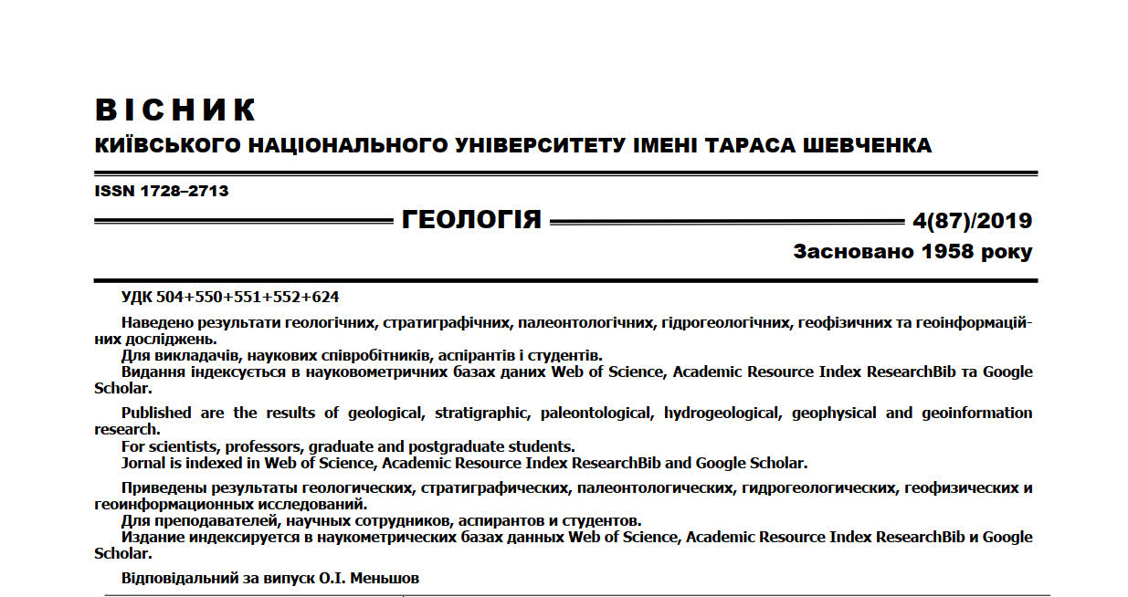Click the line Jornal is indexed in Web of Science
This screenshot has width=1128, height=597.
pos(464,463)
